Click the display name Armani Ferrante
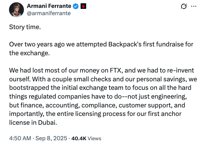Image resolution: width=206 pixels, height=146 pixels. 50,6
